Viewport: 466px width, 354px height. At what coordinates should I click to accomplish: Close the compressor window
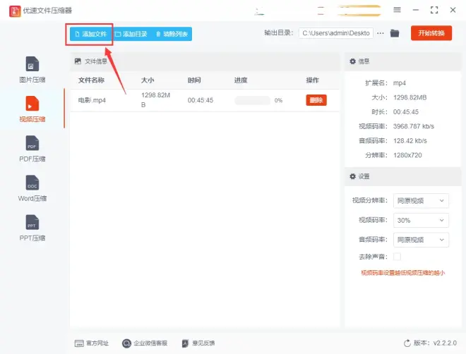point(453,10)
